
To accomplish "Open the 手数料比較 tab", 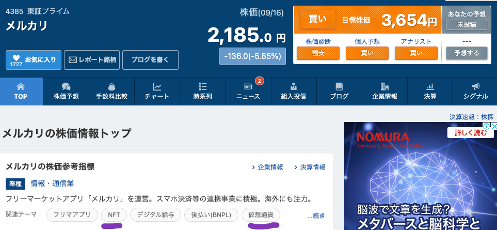I will pos(111,91).
